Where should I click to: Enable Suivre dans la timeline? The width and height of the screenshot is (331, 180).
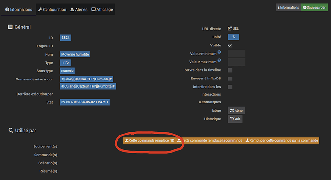click(x=230, y=70)
